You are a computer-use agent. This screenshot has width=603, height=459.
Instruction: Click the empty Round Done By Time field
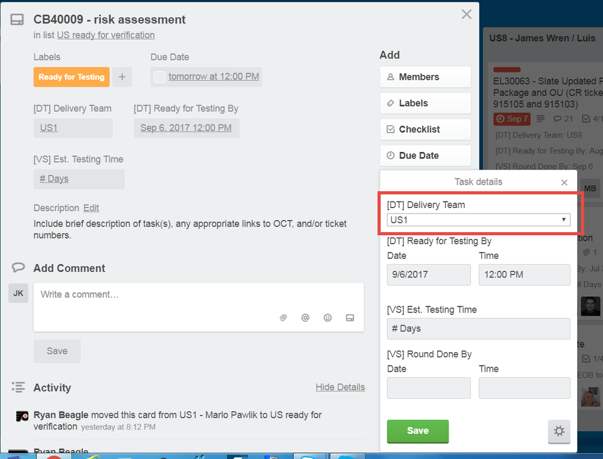[x=524, y=388]
